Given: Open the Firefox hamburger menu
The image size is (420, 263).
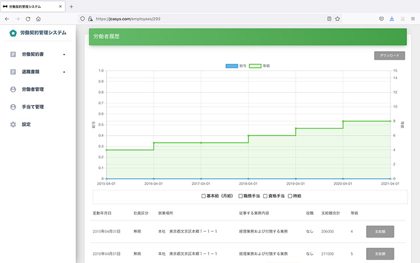Looking at the screenshot, I should [x=413, y=19].
